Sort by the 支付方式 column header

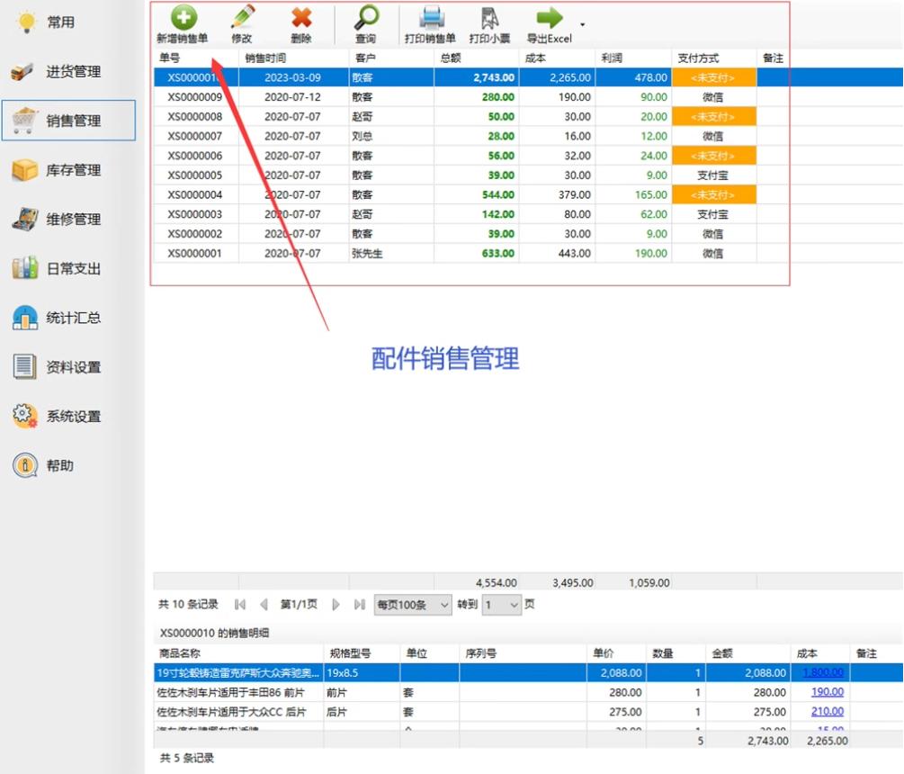(713, 58)
